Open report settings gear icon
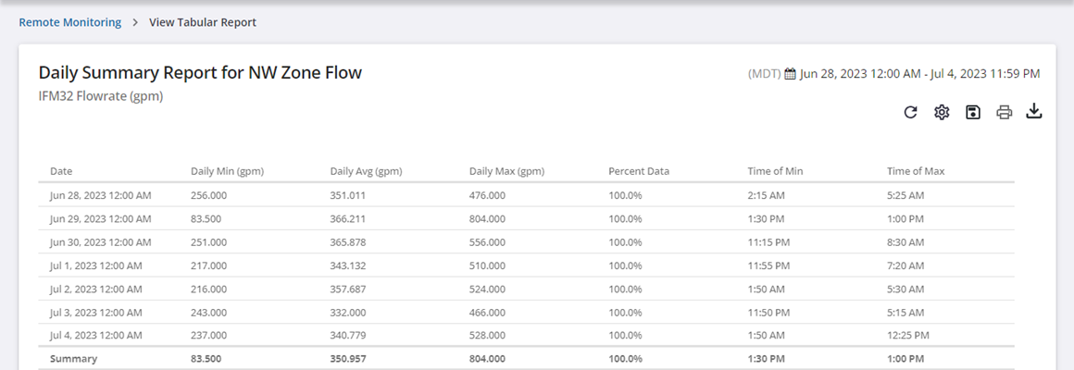The width and height of the screenshot is (1074, 370). click(x=942, y=113)
